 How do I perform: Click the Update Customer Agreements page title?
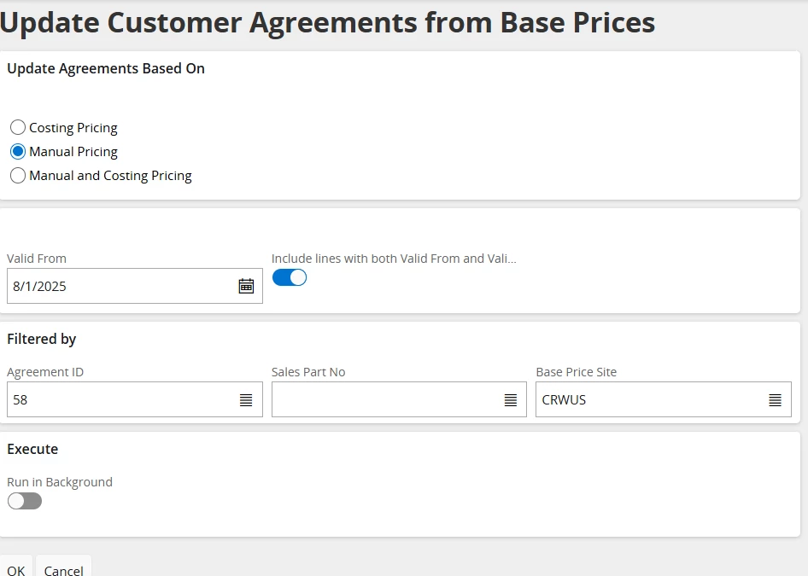click(x=328, y=22)
